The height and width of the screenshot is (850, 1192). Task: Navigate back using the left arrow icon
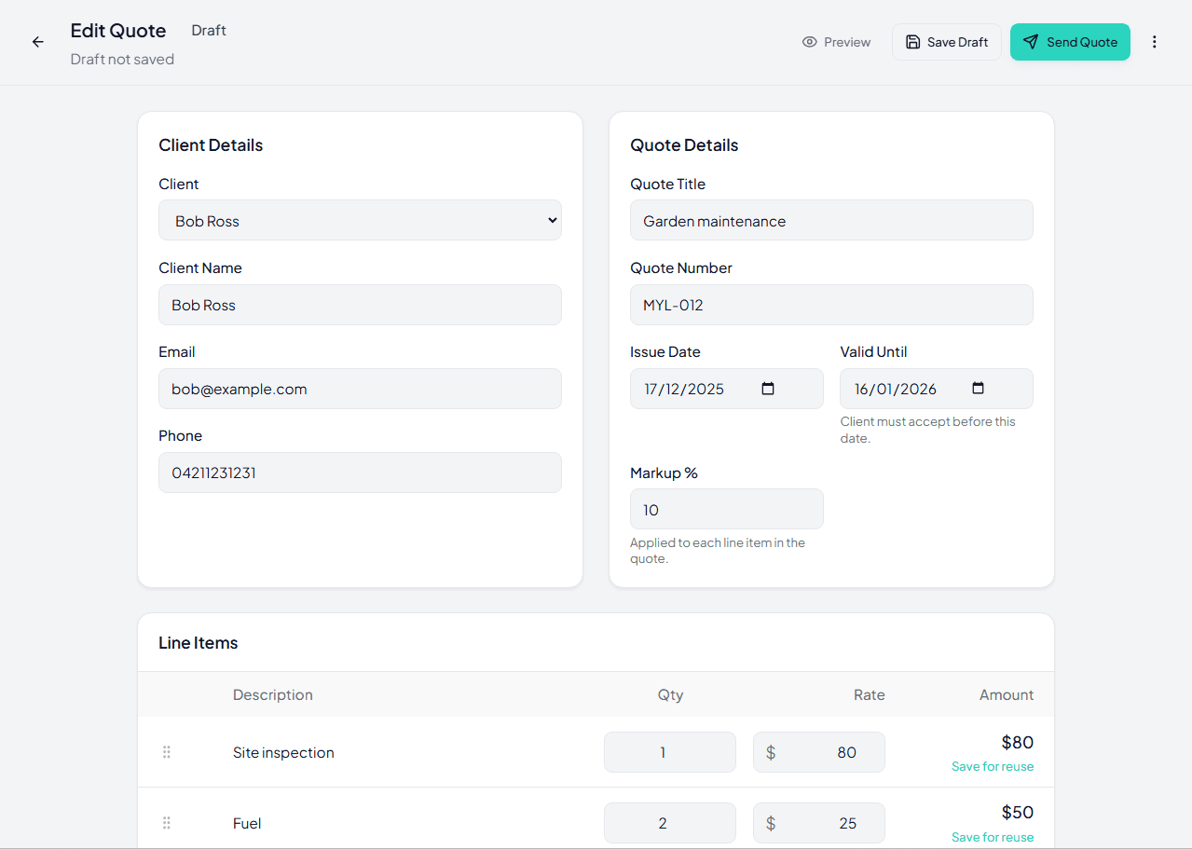coord(36,42)
